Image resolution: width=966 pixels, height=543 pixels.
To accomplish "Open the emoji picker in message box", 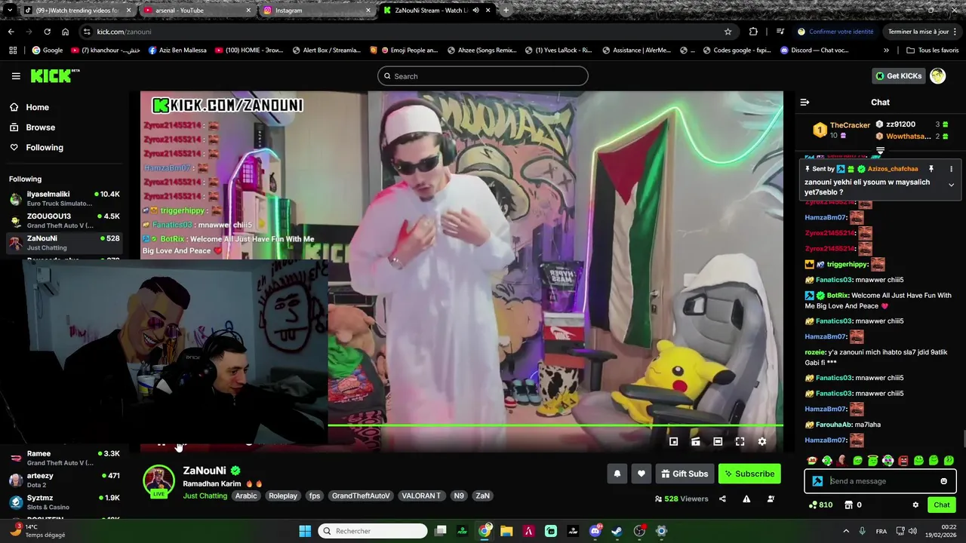I will point(943,481).
